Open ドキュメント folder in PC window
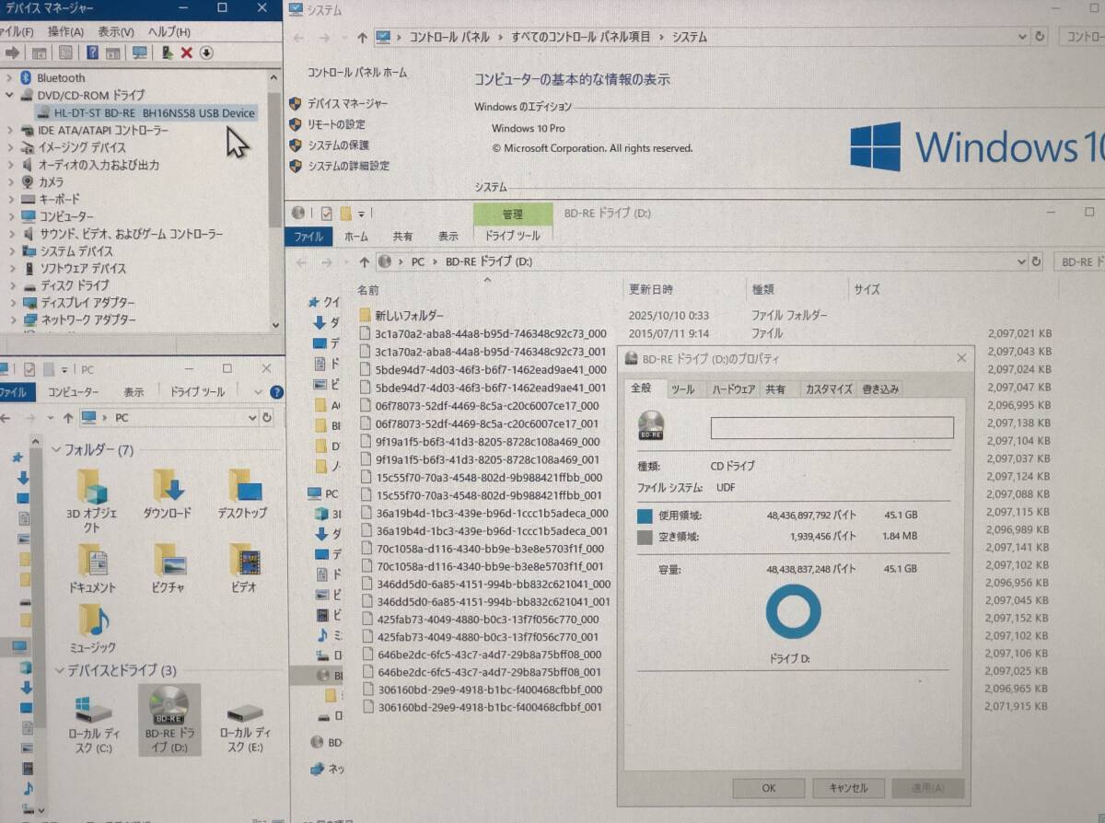 pos(92,569)
